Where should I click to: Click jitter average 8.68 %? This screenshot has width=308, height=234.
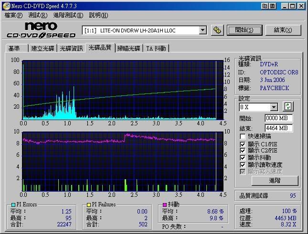pos(215,212)
